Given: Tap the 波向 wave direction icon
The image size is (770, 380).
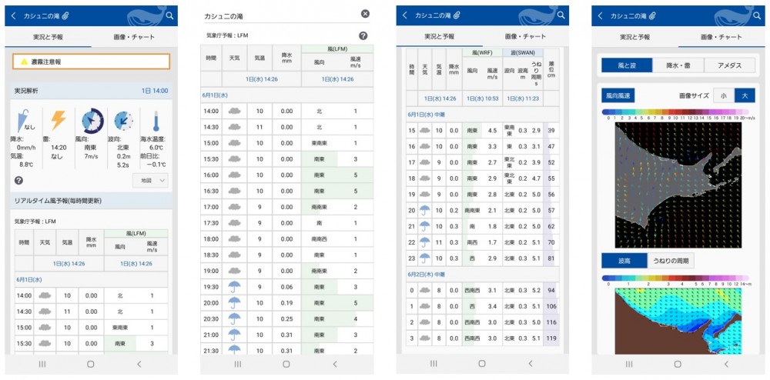Looking at the screenshot, I should click(123, 121).
